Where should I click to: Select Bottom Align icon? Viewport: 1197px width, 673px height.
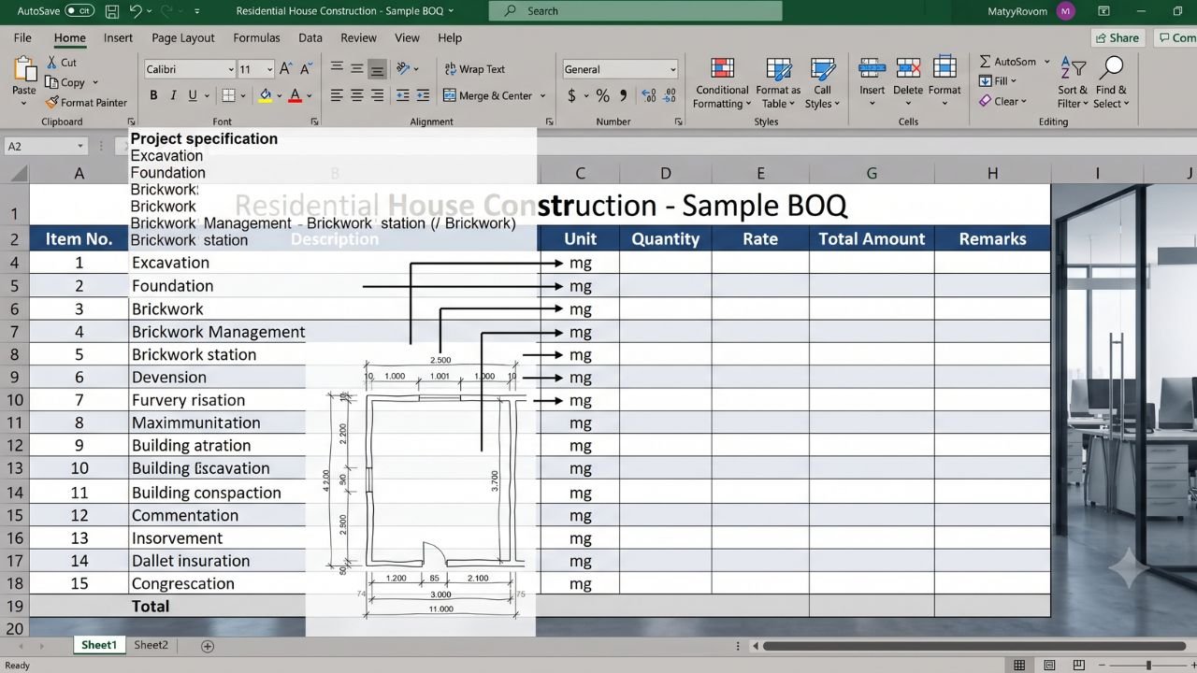377,69
